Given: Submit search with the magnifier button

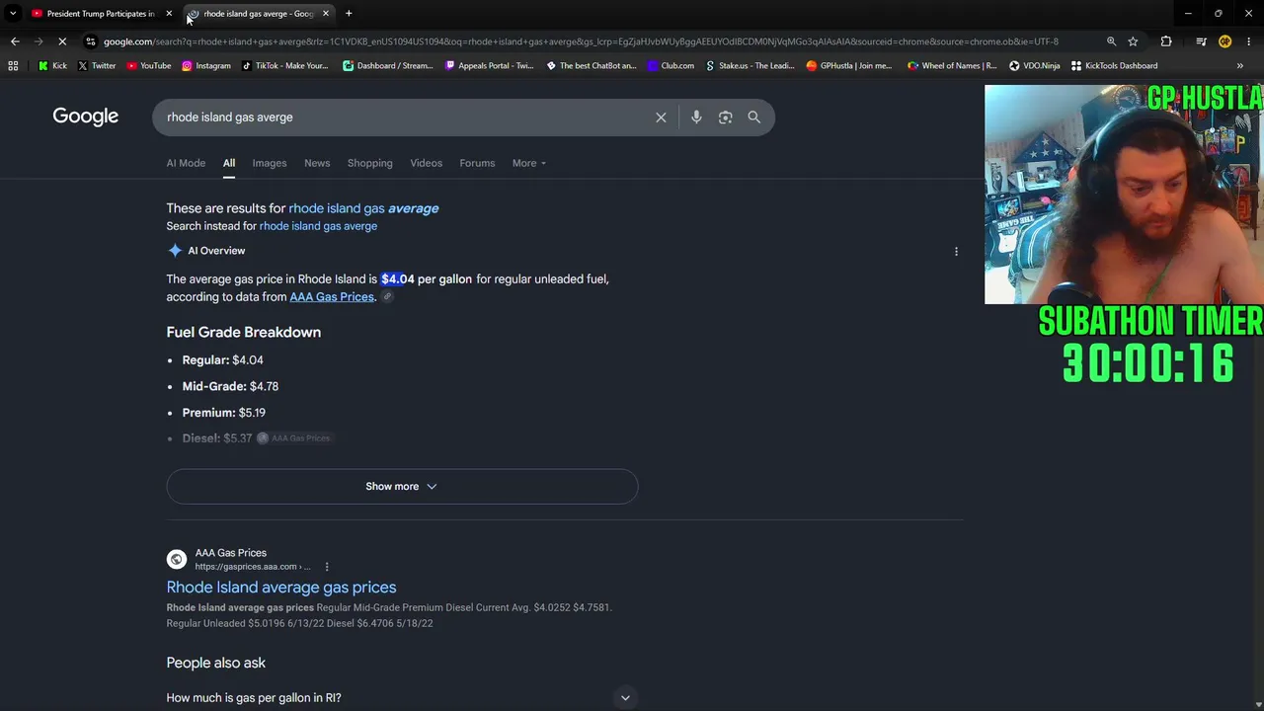Looking at the screenshot, I should coord(754,118).
